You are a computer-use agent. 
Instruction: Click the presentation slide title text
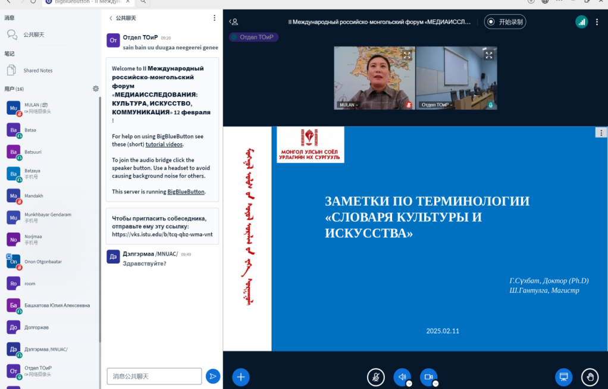coord(427,217)
